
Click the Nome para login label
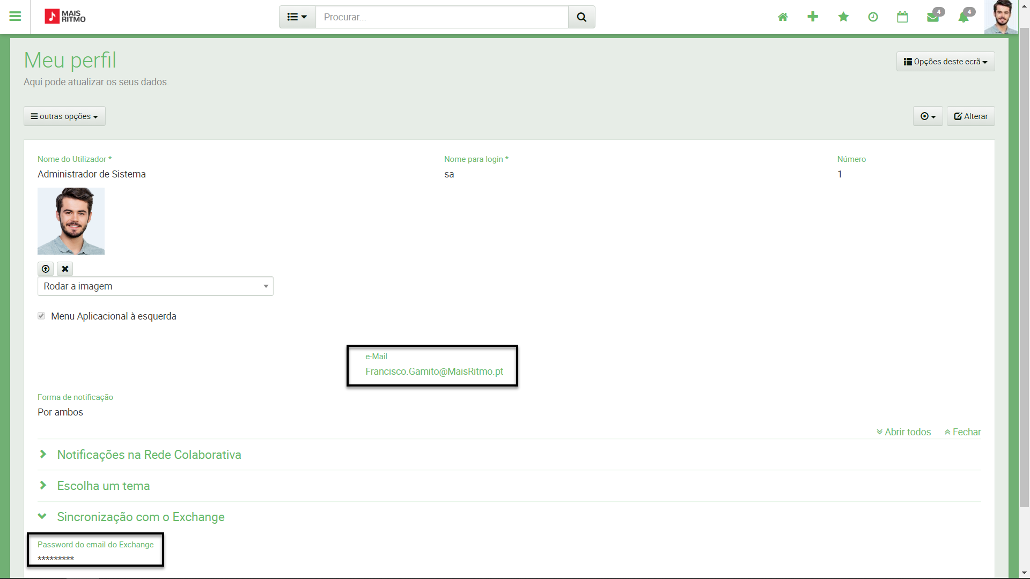(x=476, y=159)
